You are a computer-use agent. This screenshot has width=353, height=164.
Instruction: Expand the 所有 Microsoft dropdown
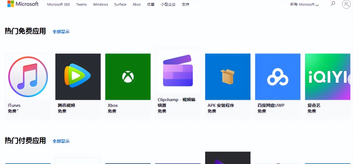[304, 4]
